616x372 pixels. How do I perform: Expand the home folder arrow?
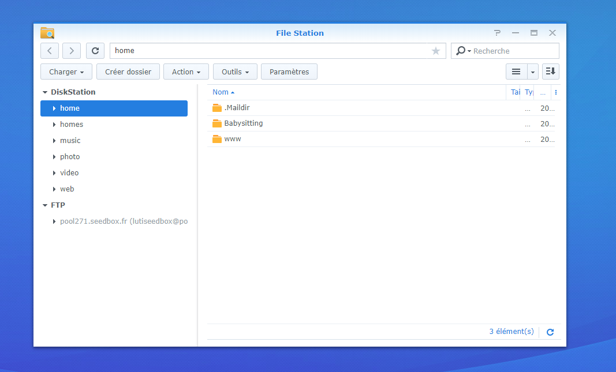54,108
